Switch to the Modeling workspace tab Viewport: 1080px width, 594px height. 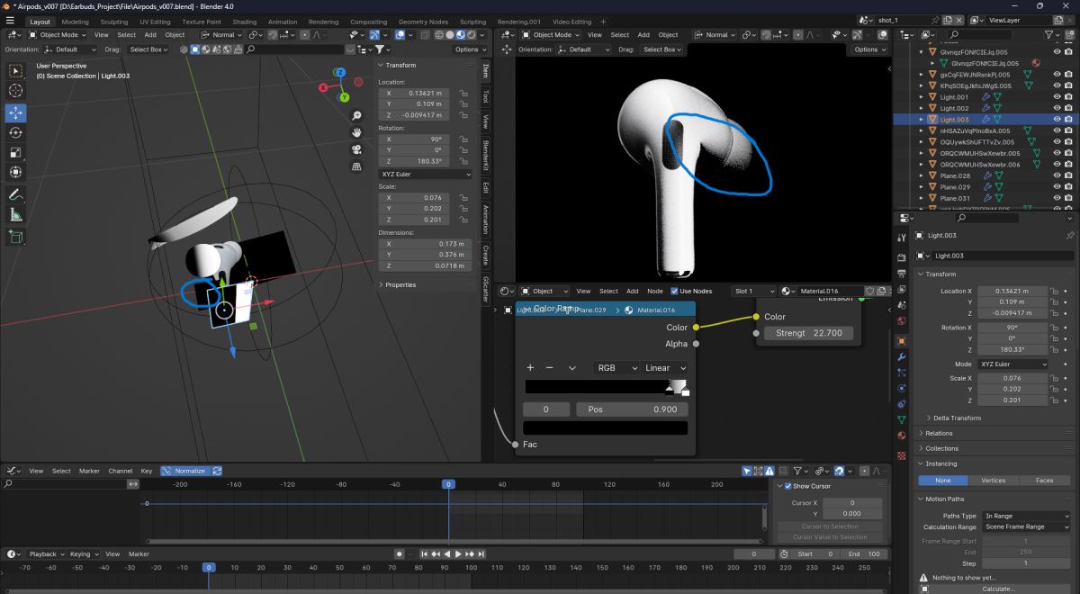76,22
